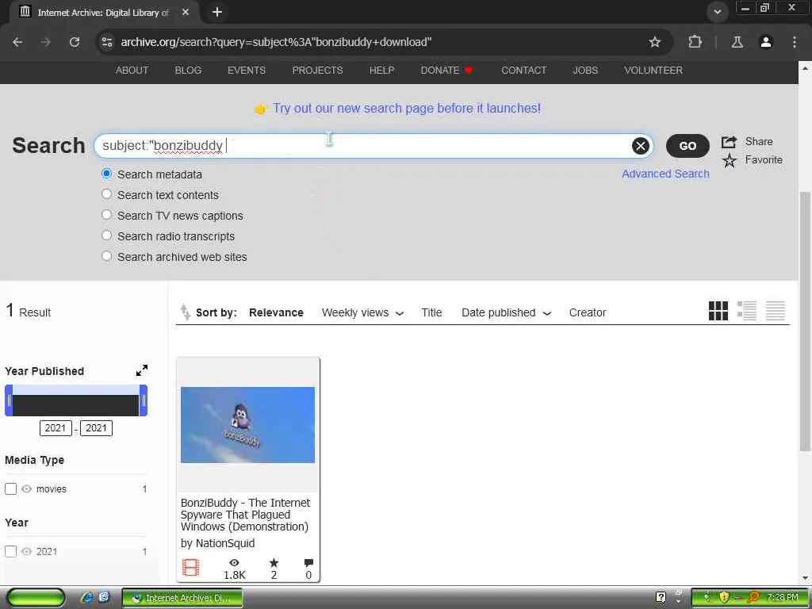
Task: Try out the new search page link
Action: click(407, 108)
